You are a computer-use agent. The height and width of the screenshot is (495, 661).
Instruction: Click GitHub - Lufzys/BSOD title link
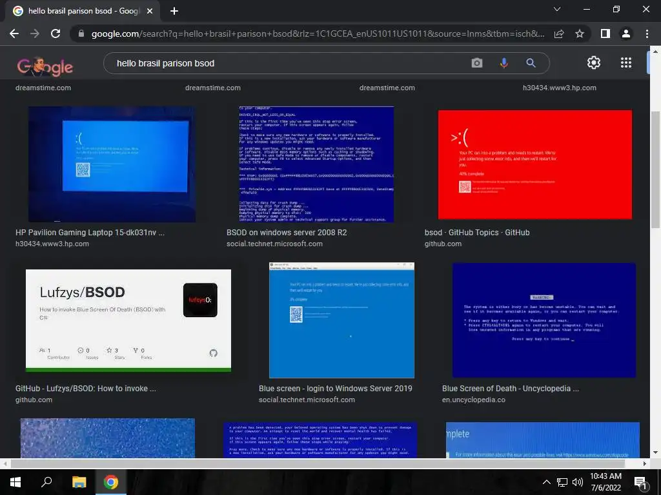tap(86, 389)
